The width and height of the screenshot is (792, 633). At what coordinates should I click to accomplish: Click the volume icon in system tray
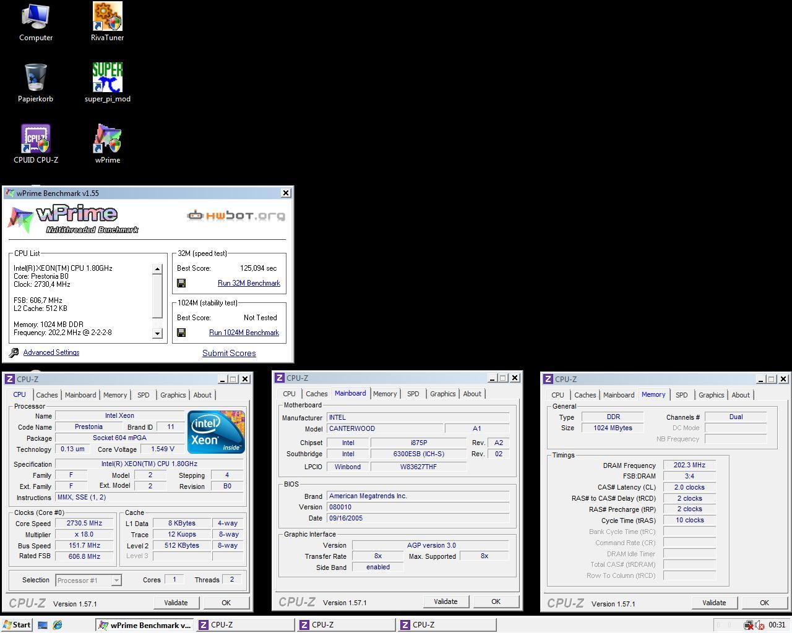[x=759, y=625]
